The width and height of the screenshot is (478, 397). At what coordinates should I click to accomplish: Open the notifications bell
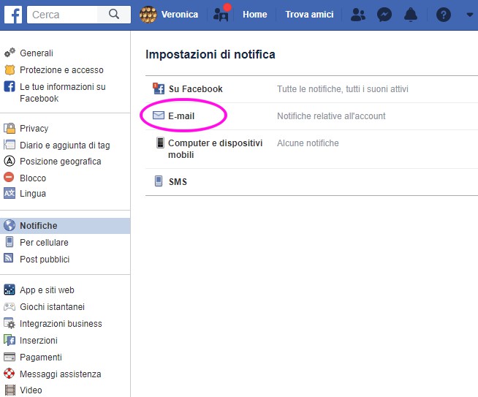411,15
